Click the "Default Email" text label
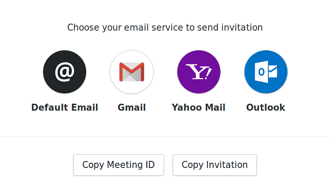The height and width of the screenshot is (192, 331). click(x=65, y=108)
